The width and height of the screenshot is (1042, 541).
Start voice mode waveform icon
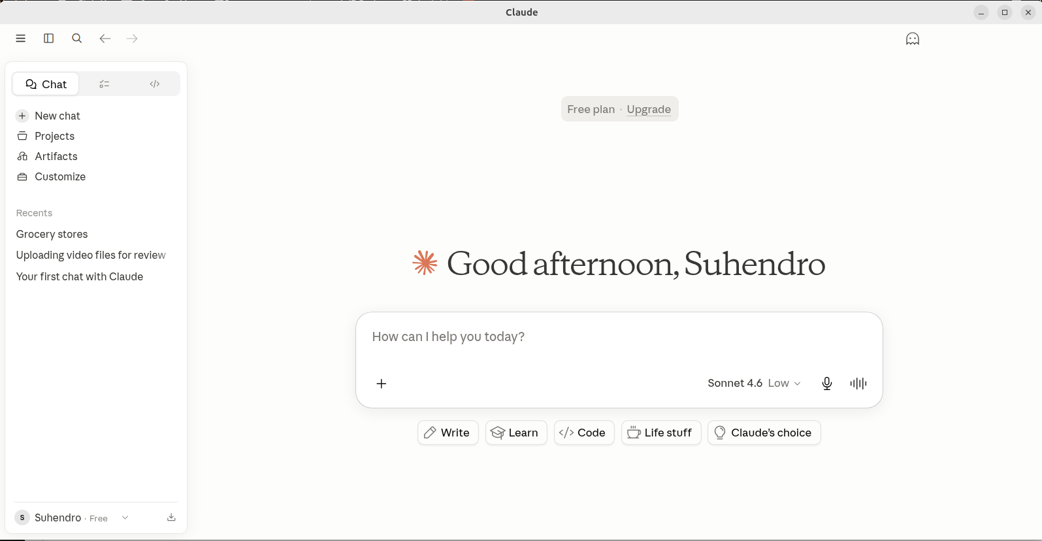point(858,384)
